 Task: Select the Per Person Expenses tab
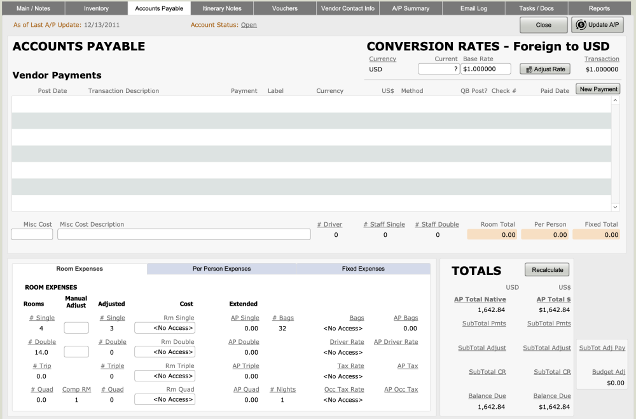point(221,269)
